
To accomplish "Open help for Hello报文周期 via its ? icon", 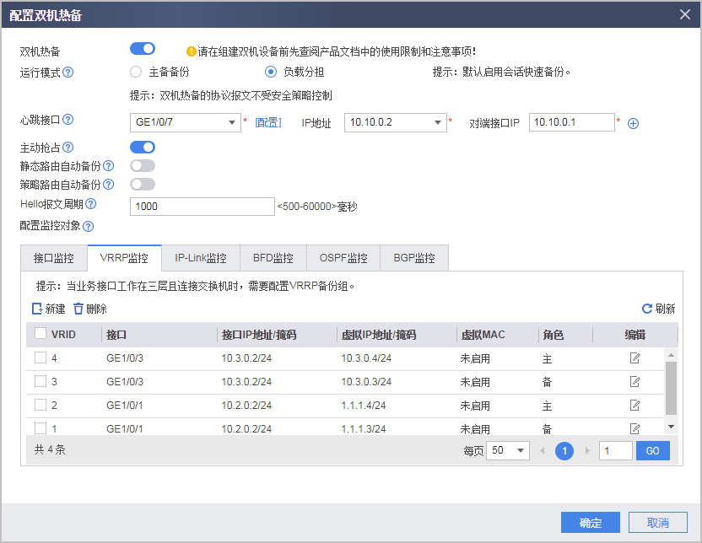I will (90, 203).
